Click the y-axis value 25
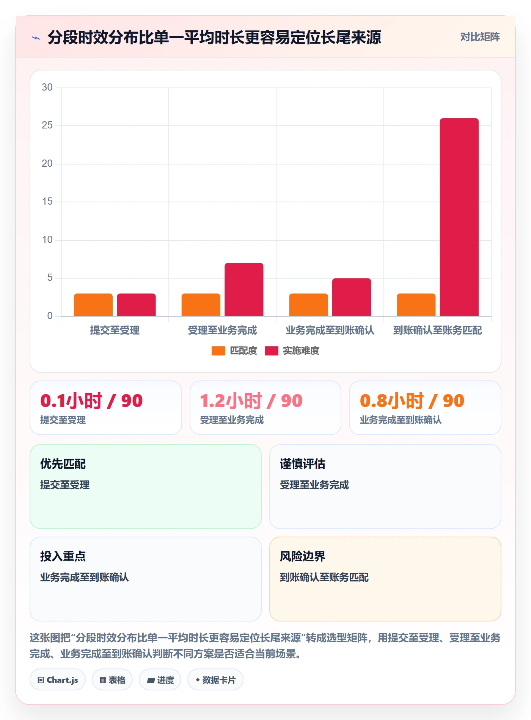Image resolution: width=531 pixels, height=720 pixels. tap(47, 125)
